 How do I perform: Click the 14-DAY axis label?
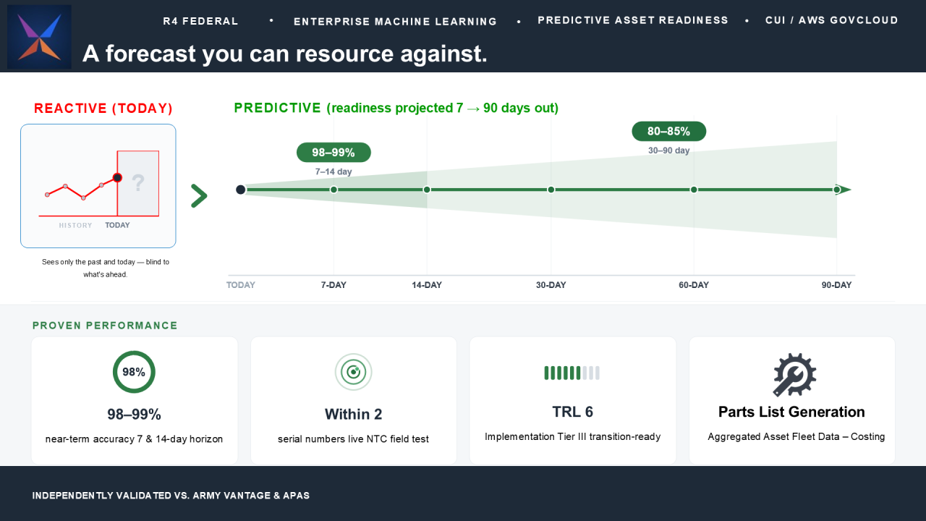coord(427,285)
